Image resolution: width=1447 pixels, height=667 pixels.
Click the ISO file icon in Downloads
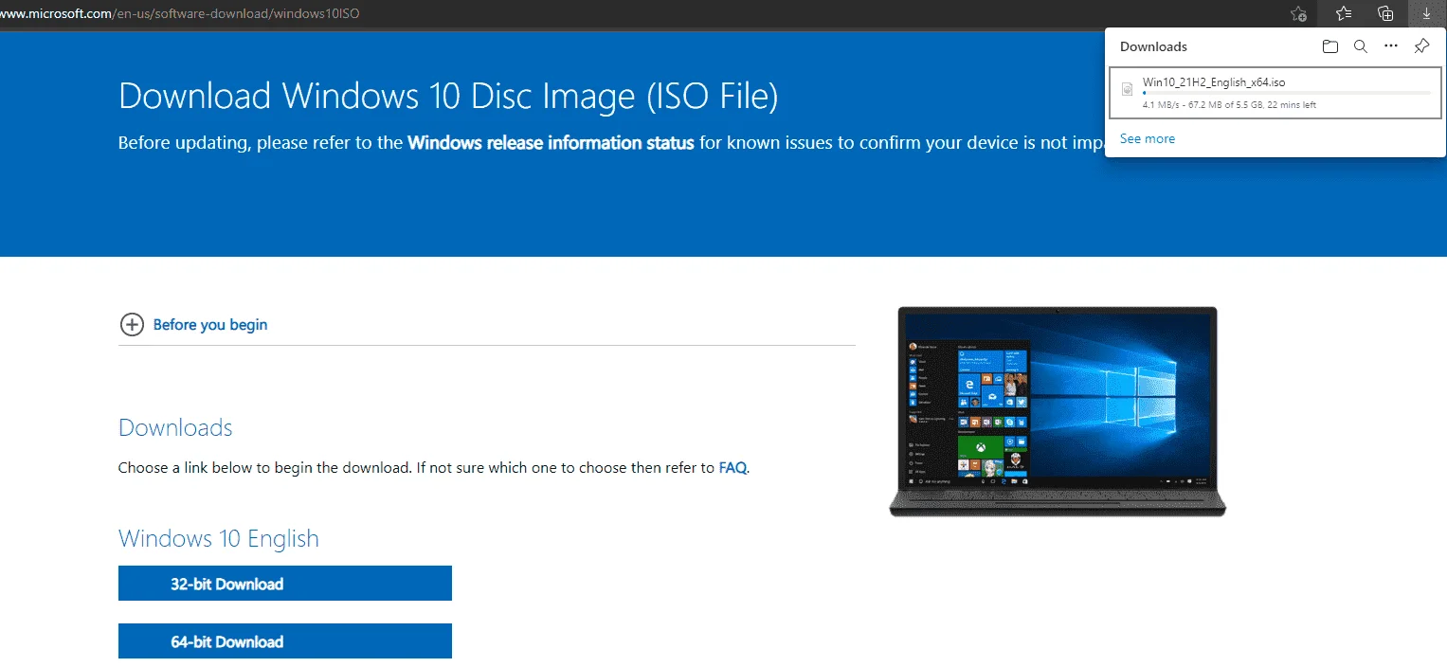coord(1127,89)
